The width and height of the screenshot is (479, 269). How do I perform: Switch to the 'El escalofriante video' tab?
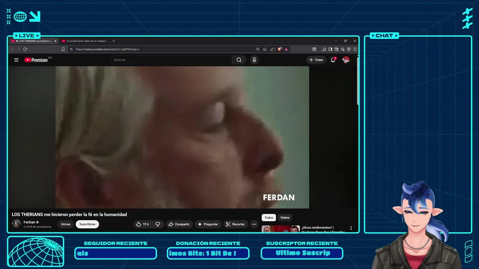85,41
